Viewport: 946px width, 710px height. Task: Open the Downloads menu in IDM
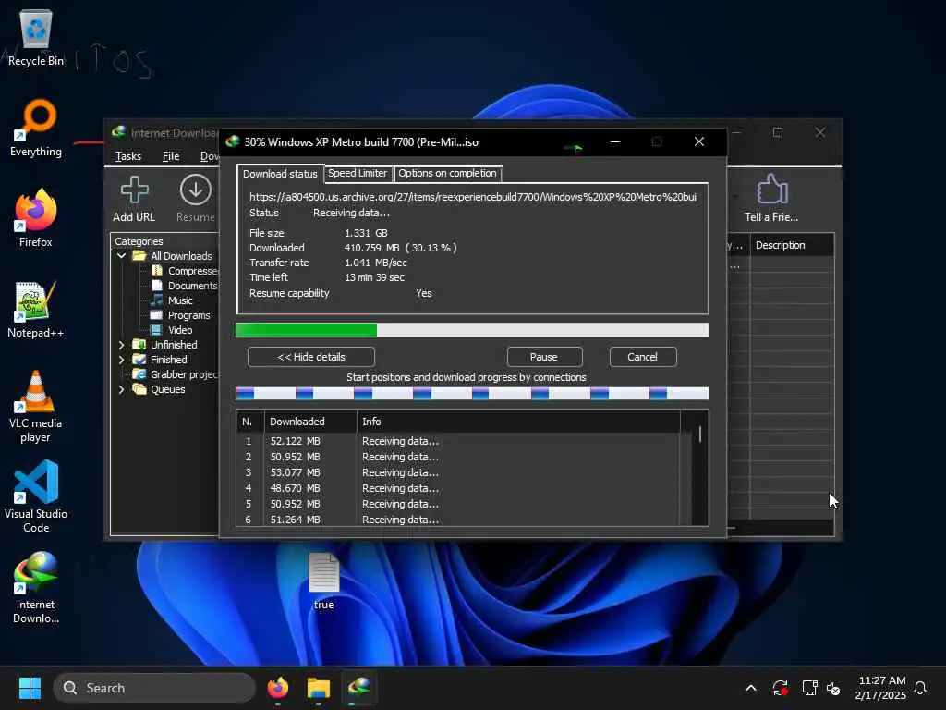[x=210, y=156]
